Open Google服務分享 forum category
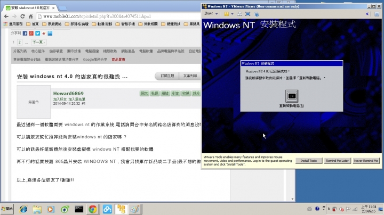Viewport: 384px width, 215px height. click(95, 60)
